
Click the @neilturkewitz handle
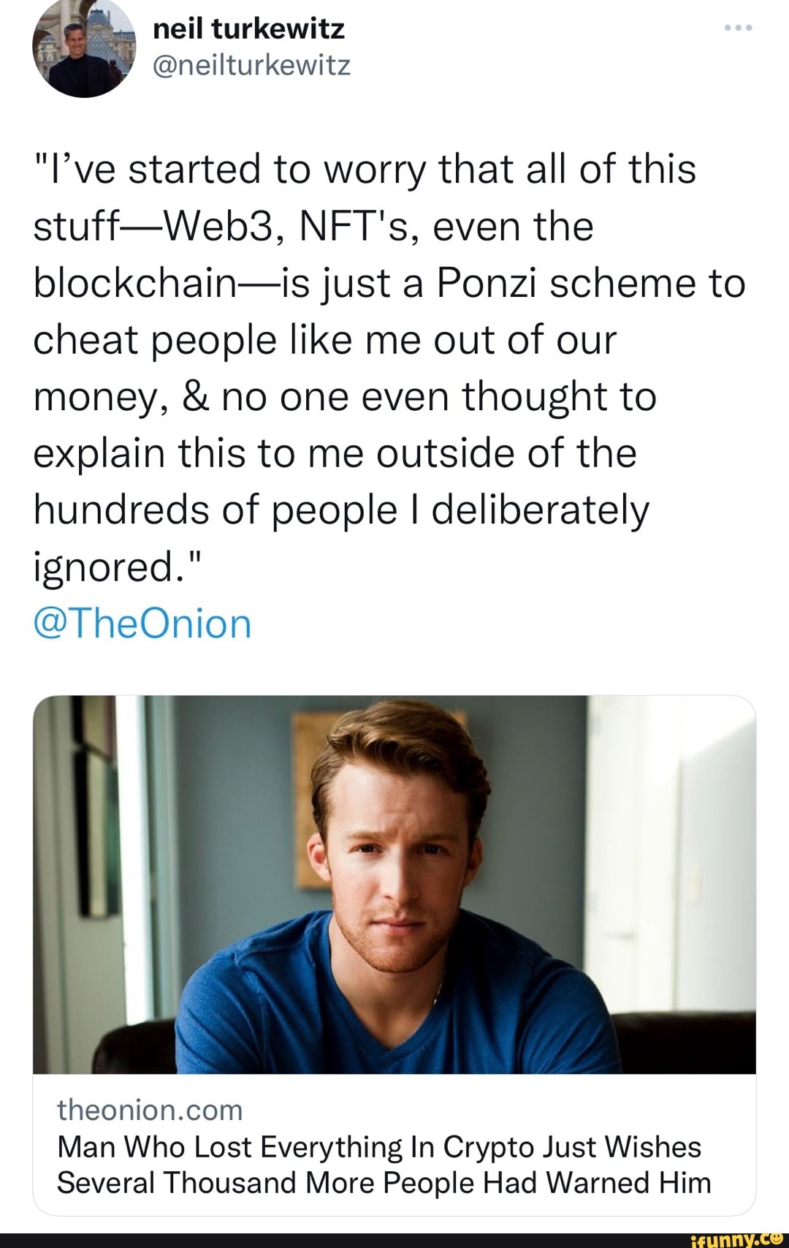pos(251,66)
